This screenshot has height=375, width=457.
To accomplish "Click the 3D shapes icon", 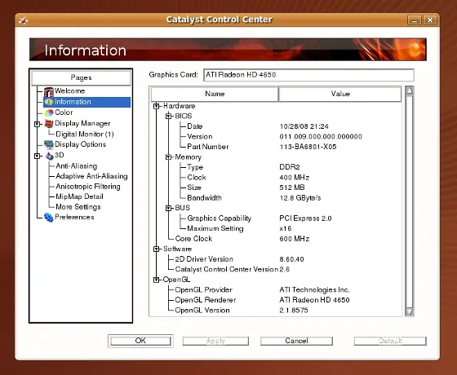I will [49, 156].
